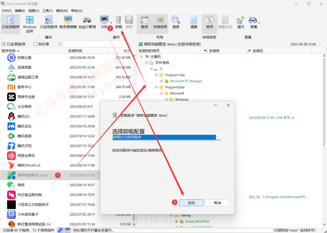Open the 卸载日志 view

click(x=225, y=23)
